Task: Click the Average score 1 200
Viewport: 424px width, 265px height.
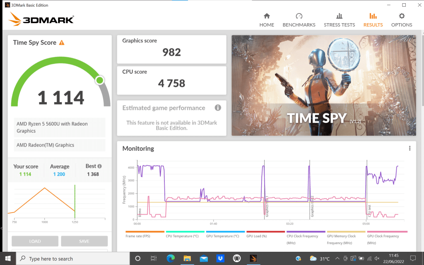Action: pos(59,174)
